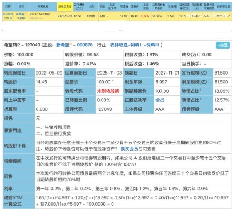The image size is (232, 209).
Task: Click the 强制赎回 label cell
Action: point(19,161)
